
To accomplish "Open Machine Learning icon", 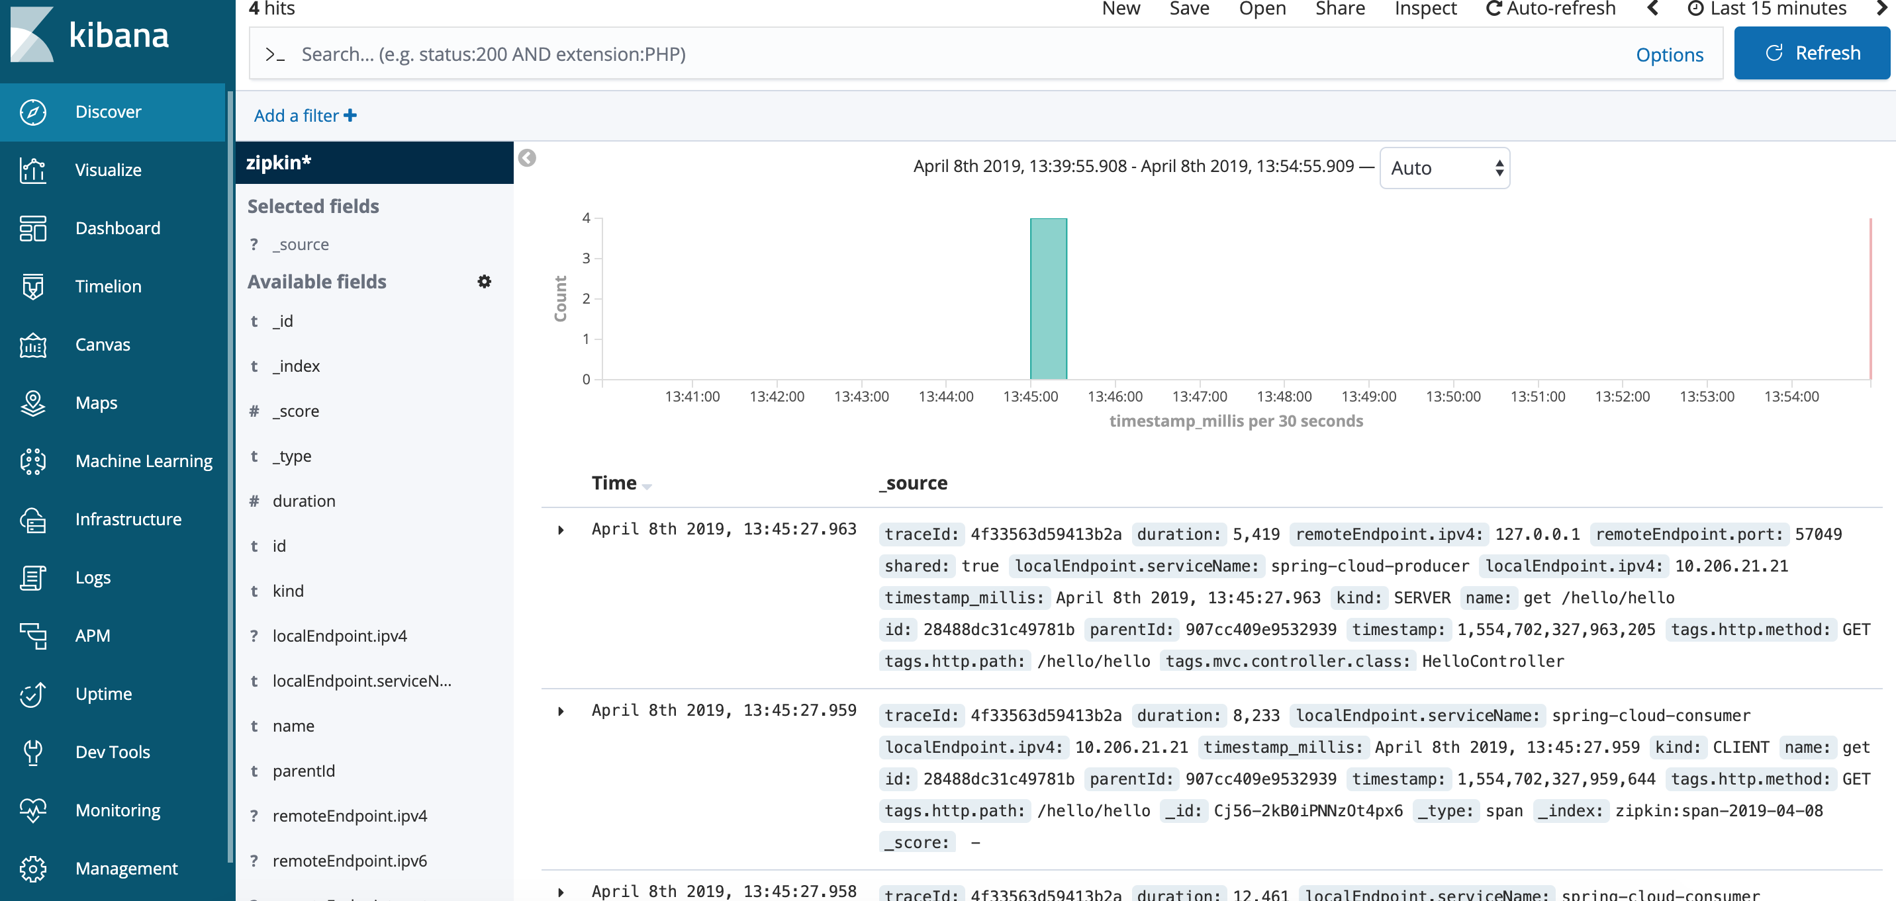I will (x=33, y=460).
